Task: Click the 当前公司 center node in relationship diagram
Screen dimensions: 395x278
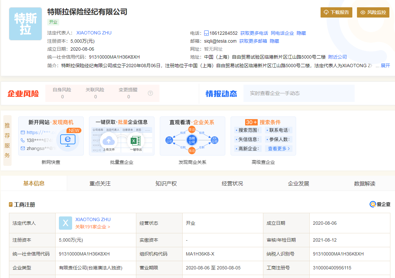Action: [192, 140]
